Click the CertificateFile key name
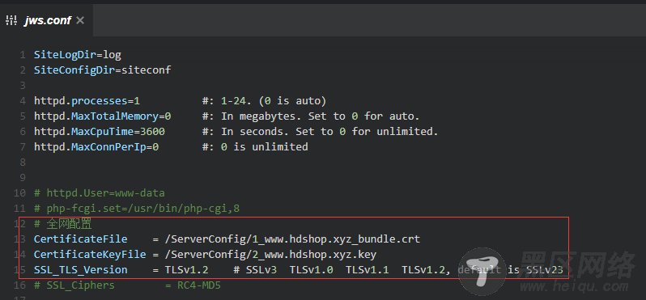The width and height of the screenshot is (646, 300). coord(81,239)
